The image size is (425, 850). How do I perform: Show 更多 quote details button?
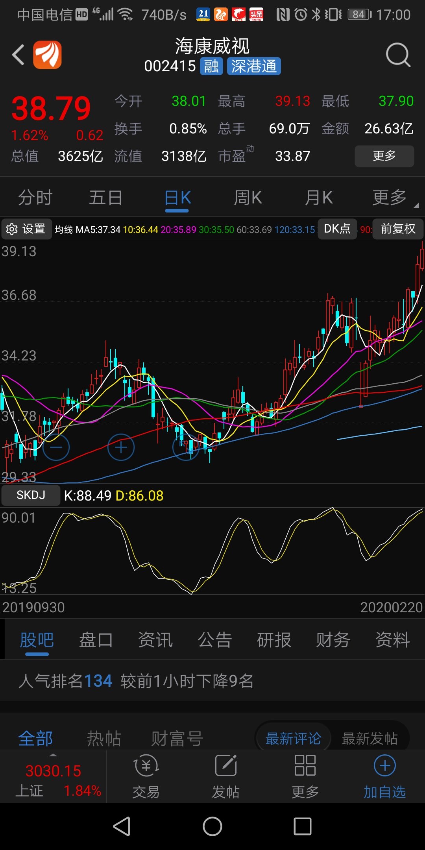[x=384, y=156]
